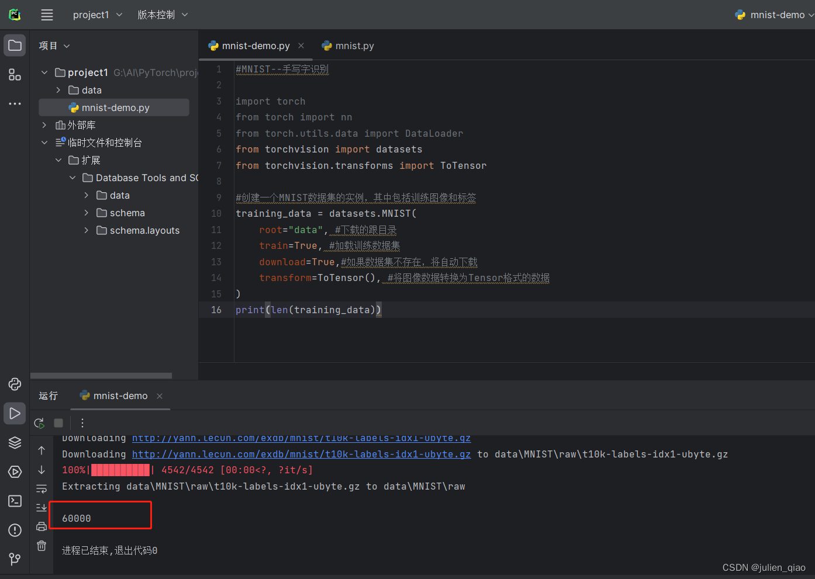Viewport: 815px width, 579px height.
Task: Open the project1 dropdown in title bar
Action: (x=97, y=15)
